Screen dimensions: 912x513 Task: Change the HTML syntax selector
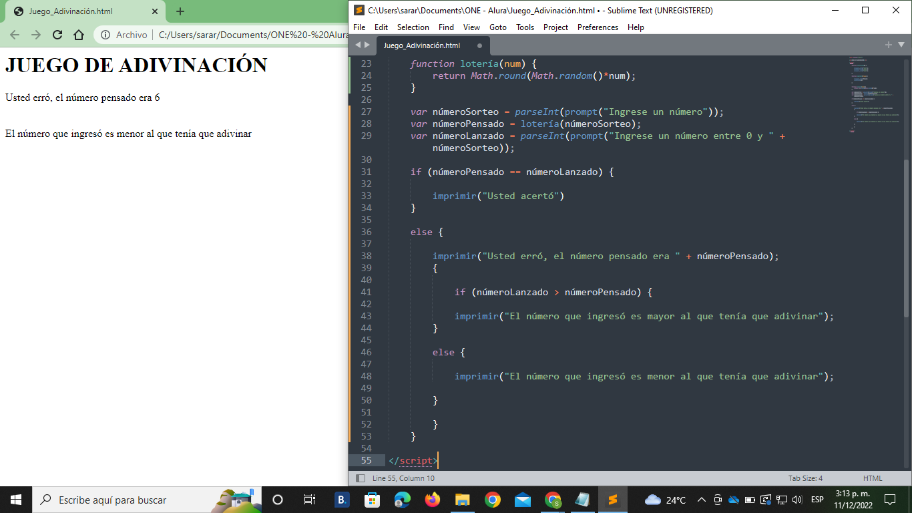click(x=873, y=478)
